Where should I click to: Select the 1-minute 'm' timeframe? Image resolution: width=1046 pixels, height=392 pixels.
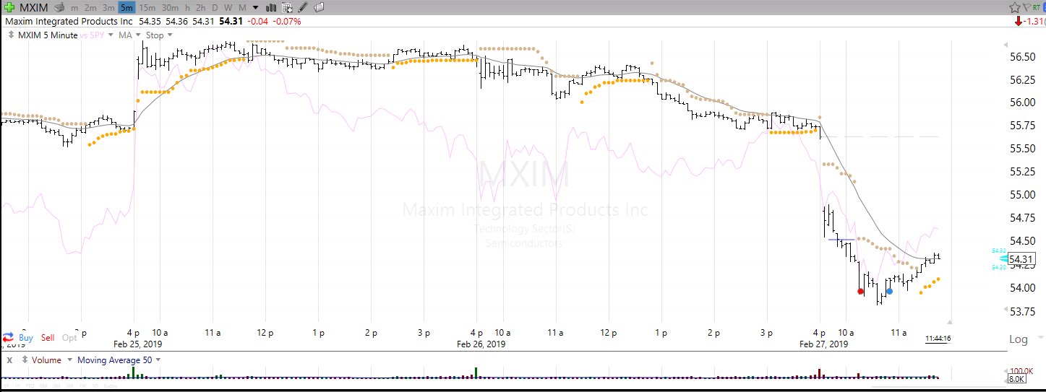point(74,8)
